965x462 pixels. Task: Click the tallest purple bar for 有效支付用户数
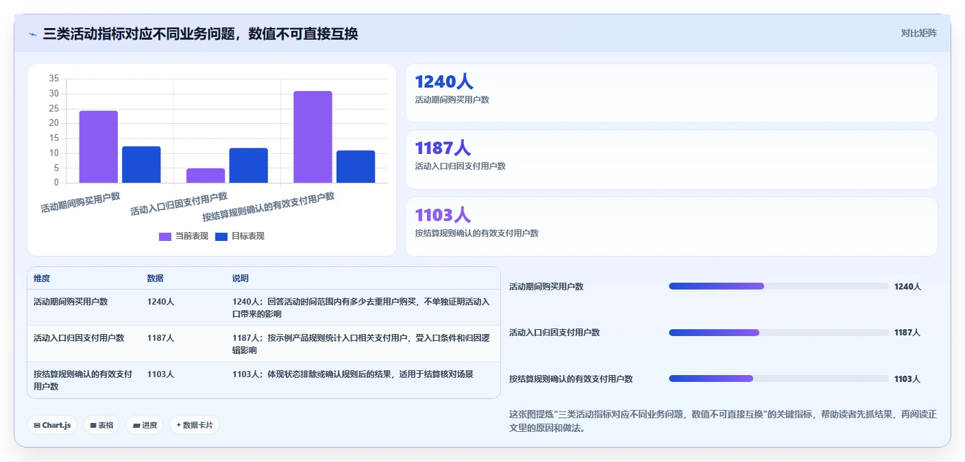313,137
